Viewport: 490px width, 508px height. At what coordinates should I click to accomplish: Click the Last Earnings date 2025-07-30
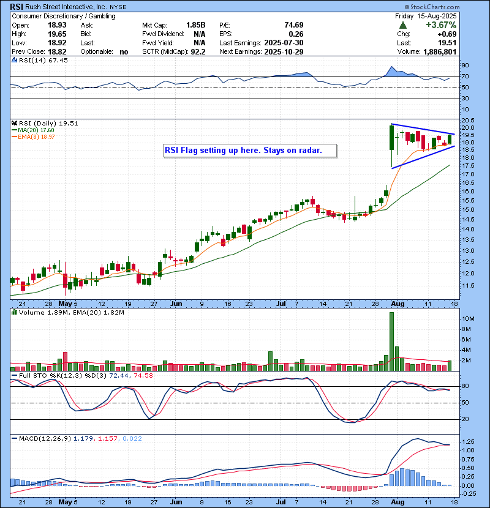[284, 43]
